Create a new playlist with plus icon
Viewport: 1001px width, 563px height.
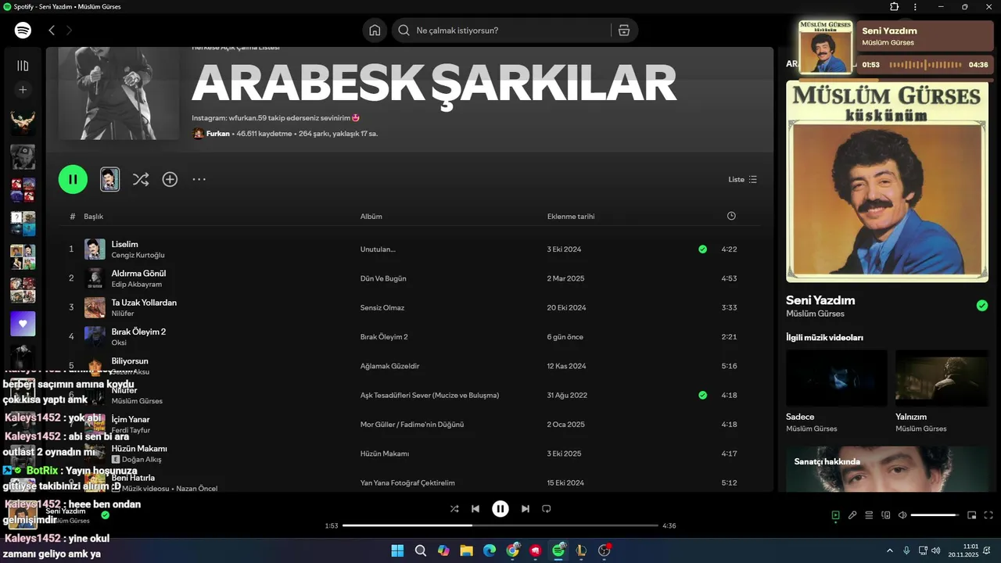(x=23, y=90)
